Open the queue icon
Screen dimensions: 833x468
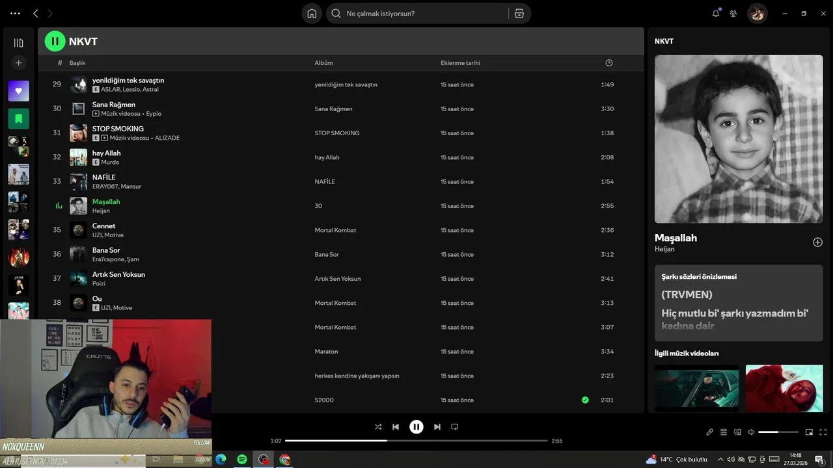point(724,432)
